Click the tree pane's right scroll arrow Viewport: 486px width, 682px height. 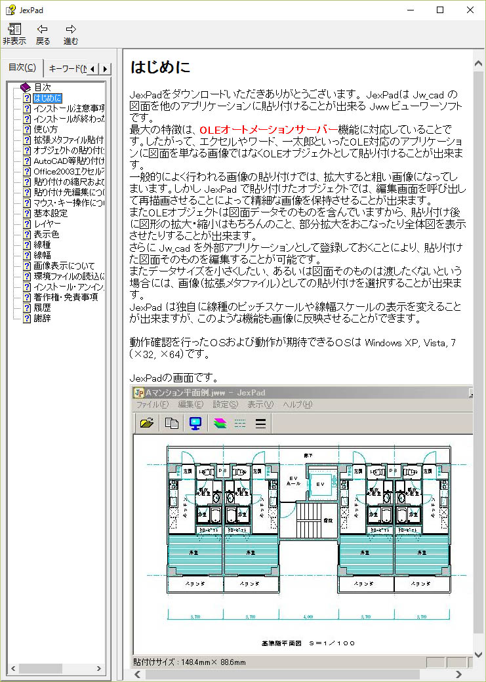(x=99, y=668)
